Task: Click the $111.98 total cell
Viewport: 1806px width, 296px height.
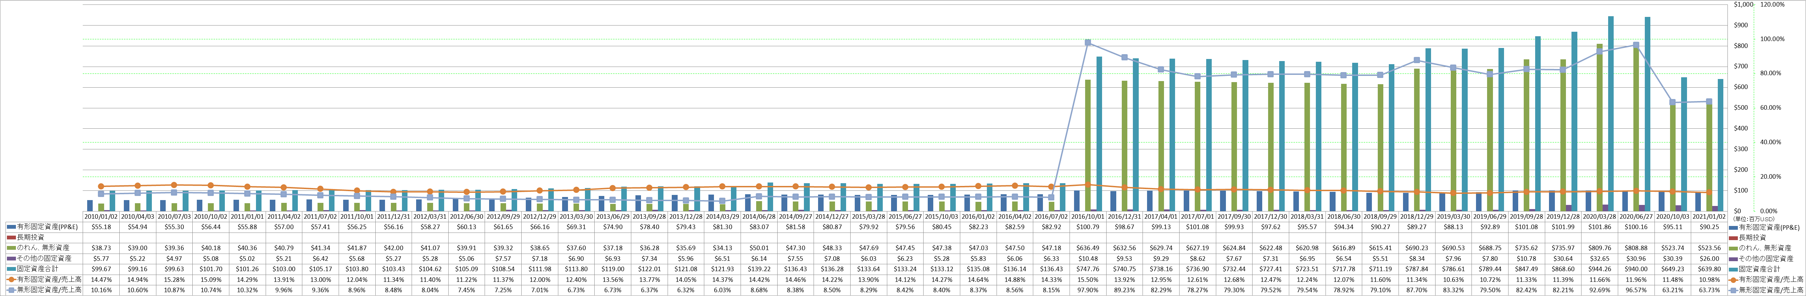Action: tap(541, 269)
